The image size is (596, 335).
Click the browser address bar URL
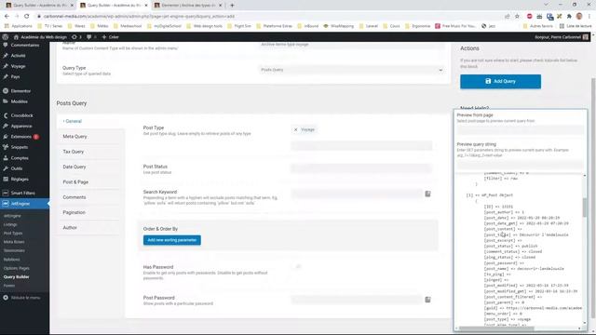(x=139, y=17)
